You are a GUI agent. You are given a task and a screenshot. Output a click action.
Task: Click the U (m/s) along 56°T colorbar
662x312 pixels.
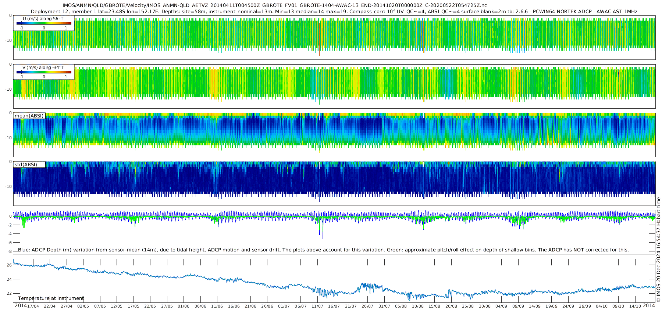[x=44, y=23]
